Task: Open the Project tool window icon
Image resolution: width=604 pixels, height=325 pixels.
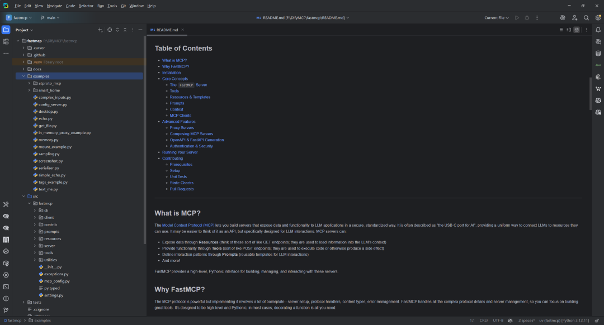Action: [6, 30]
